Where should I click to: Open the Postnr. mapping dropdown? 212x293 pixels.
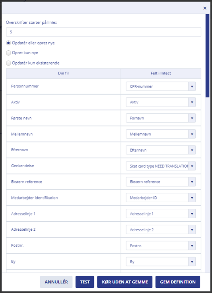tap(160, 246)
